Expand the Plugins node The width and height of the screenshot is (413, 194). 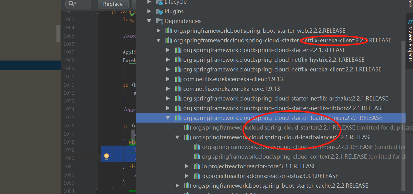point(149,11)
